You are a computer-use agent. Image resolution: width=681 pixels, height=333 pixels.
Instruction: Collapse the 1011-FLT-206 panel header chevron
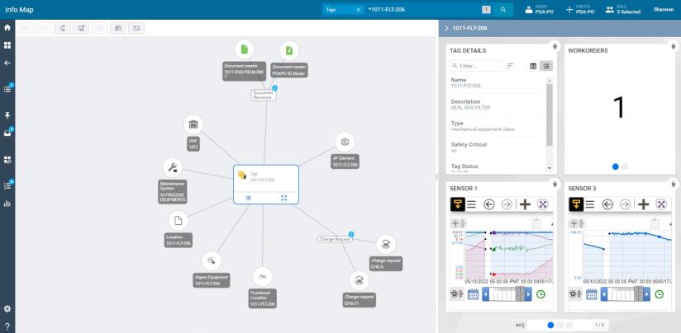coord(446,28)
